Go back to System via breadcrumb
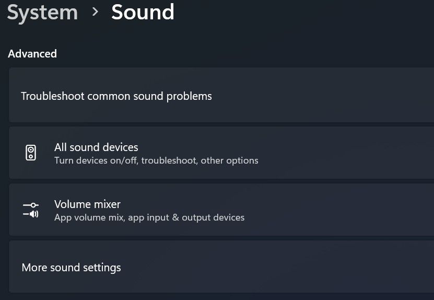The width and height of the screenshot is (434, 300). click(x=42, y=12)
